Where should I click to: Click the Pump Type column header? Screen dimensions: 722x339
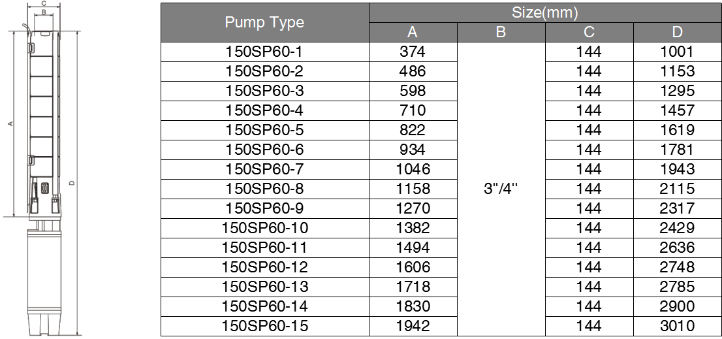click(265, 23)
